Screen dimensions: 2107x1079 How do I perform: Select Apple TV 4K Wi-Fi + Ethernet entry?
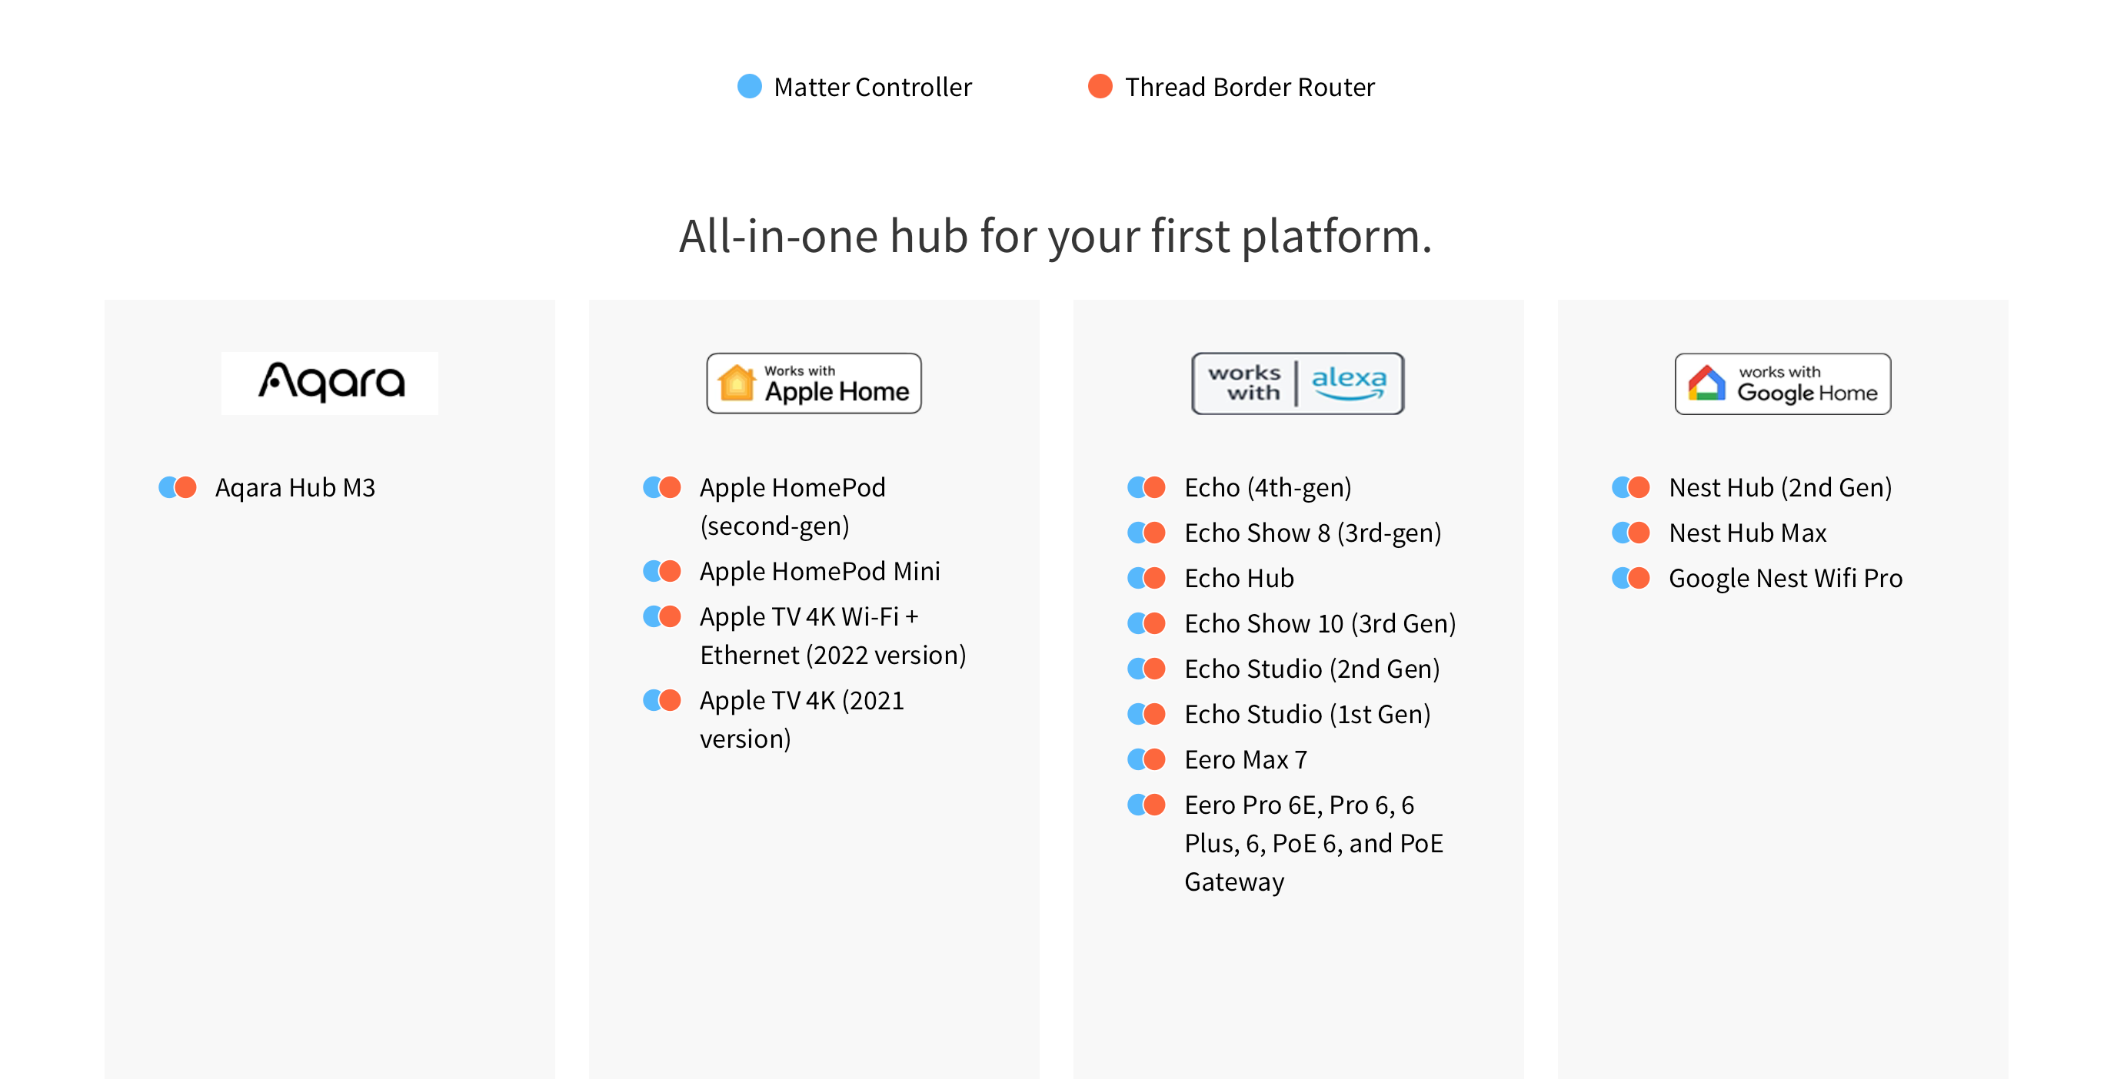(x=833, y=635)
